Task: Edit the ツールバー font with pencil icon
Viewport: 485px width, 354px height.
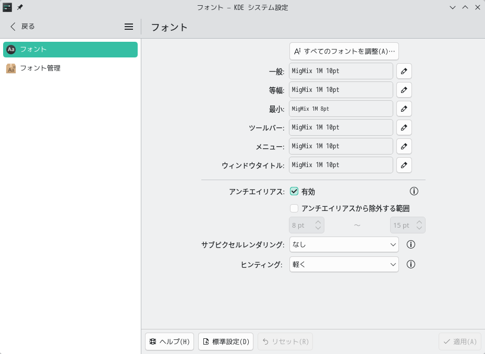Action: [x=404, y=127]
